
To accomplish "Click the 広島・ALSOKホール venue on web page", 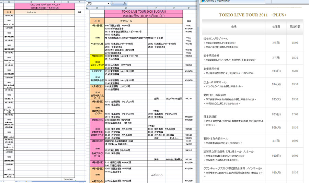I will click(215, 82).
